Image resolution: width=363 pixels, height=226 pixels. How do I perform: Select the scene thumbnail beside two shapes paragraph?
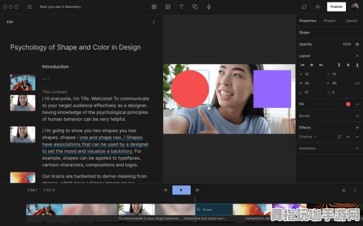[x=23, y=134]
